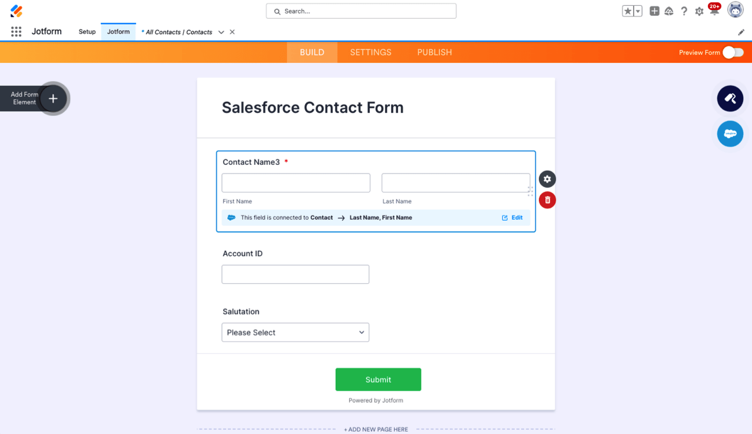The width and height of the screenshot is (752, 434).
Task: Click Edit link on Contact field mapping
Action: tap(512, 218)
